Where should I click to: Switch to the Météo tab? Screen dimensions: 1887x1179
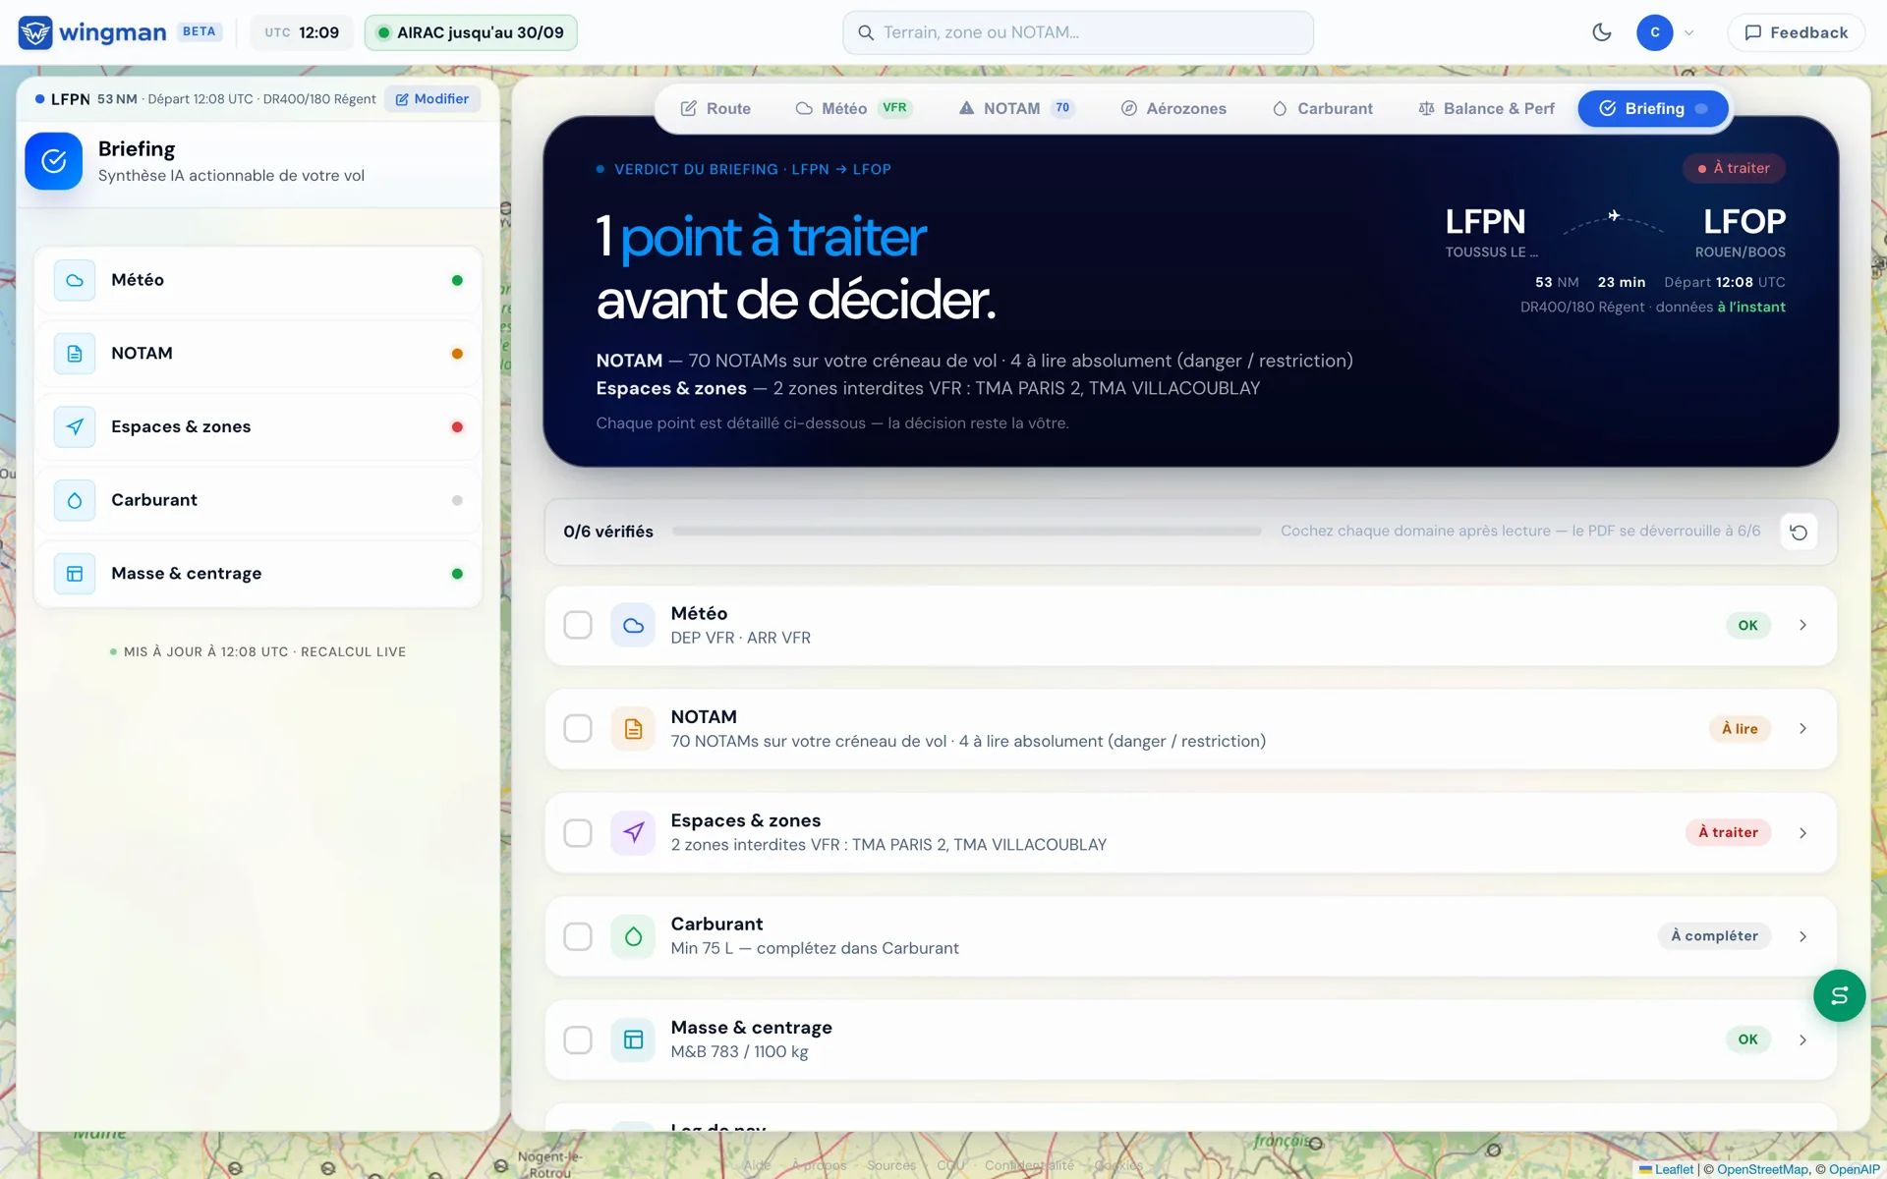pos(854,108)
